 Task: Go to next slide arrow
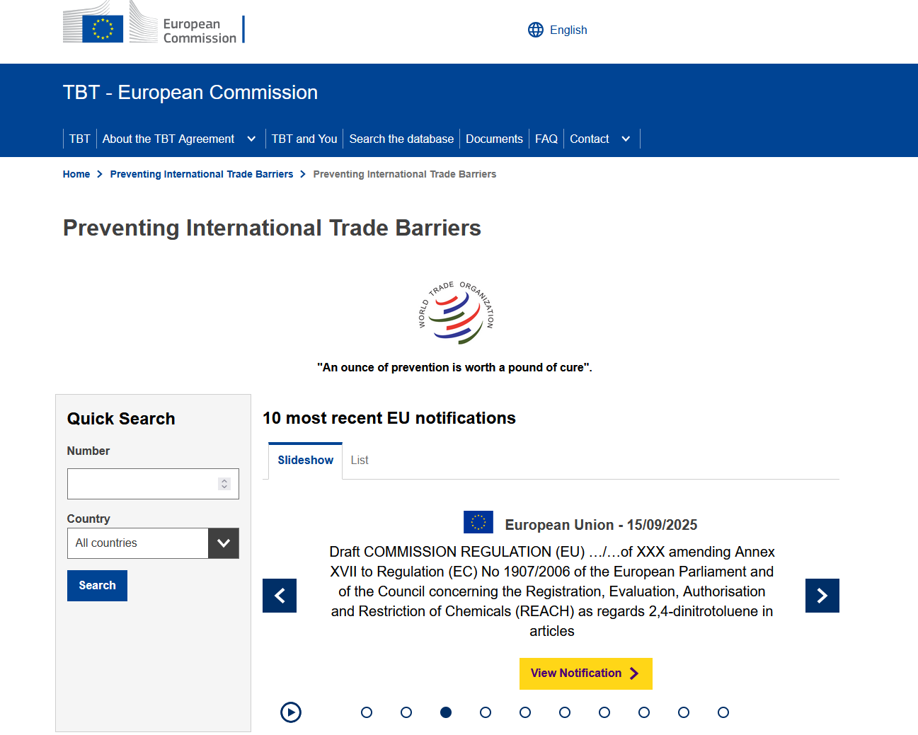coord(822,596)
